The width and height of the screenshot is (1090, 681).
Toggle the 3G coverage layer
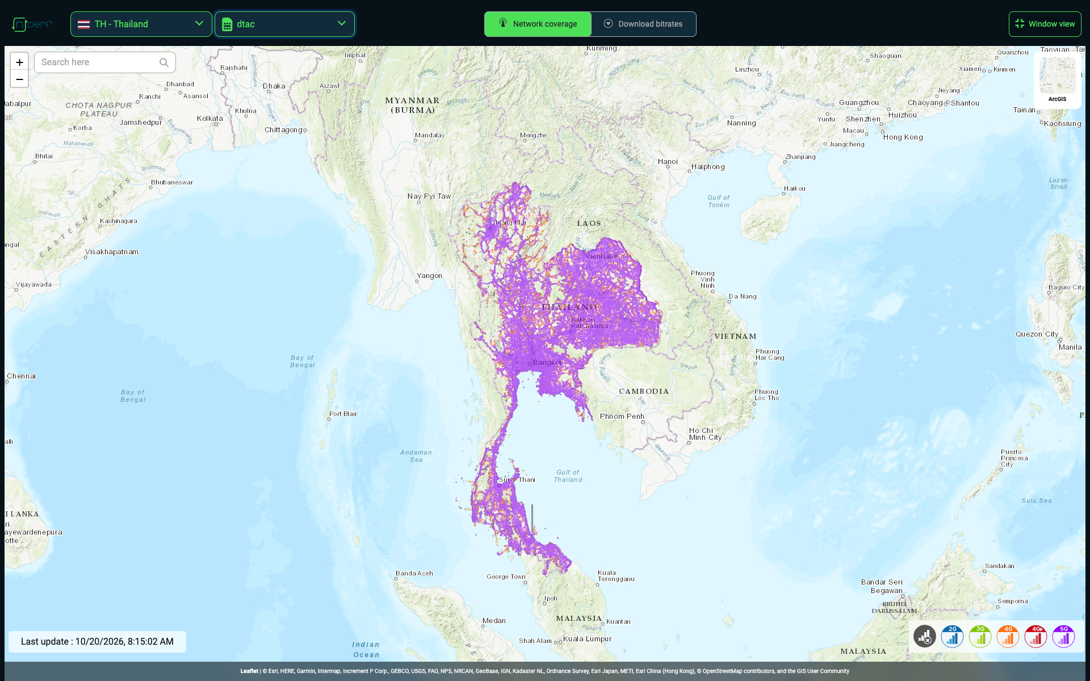[980, 636]
